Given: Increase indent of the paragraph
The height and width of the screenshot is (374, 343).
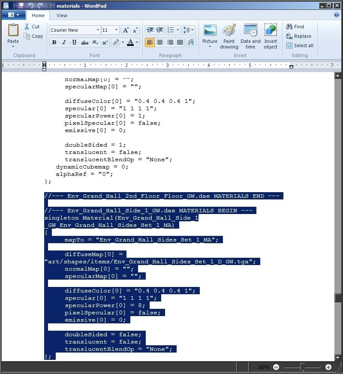Looking at the screenshot, I should tap(159, 30).
